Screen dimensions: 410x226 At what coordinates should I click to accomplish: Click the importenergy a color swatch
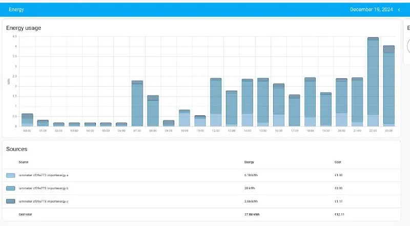coord(11,175)
